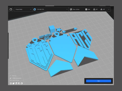Click the object list label text

14,76
